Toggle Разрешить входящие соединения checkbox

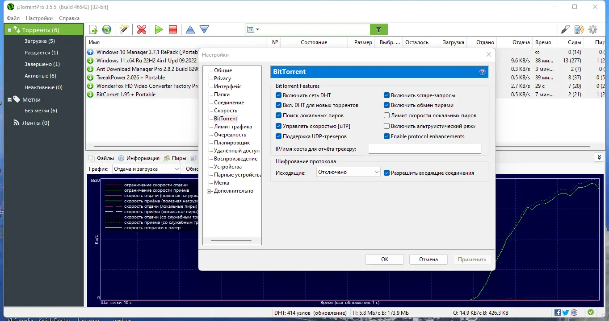387,173
